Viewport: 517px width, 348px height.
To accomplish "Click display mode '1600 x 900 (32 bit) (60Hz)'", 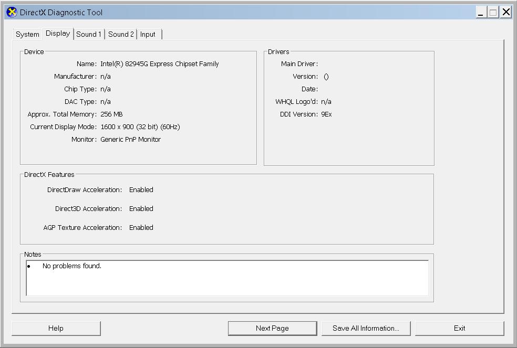I will pos(140,127).
